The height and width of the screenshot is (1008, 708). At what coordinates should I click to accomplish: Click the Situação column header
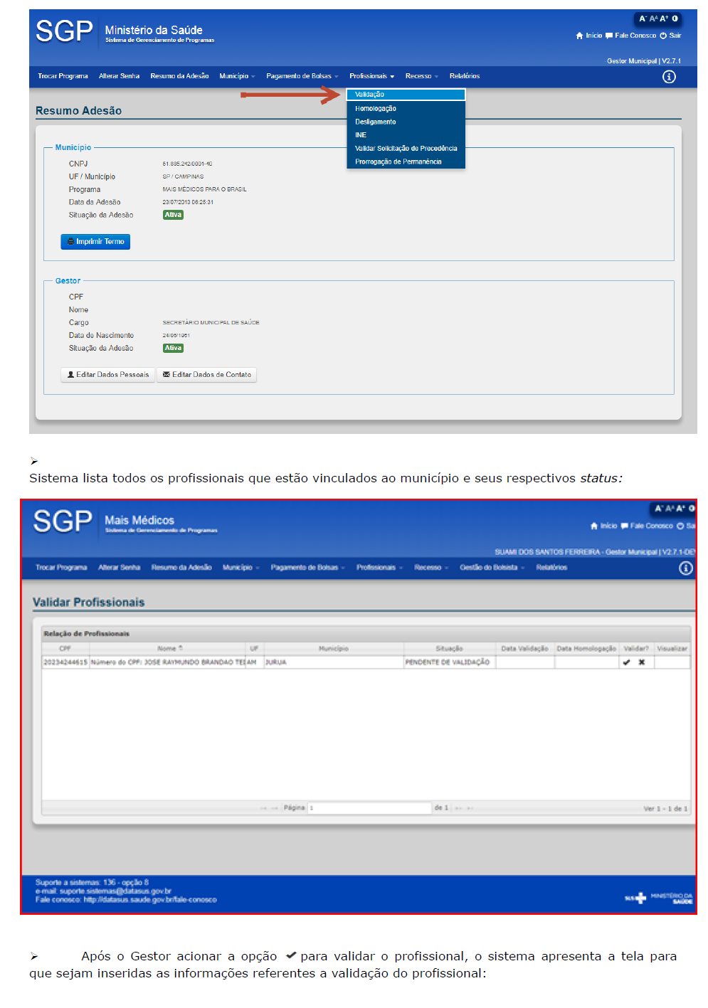[x=449, y=649]
